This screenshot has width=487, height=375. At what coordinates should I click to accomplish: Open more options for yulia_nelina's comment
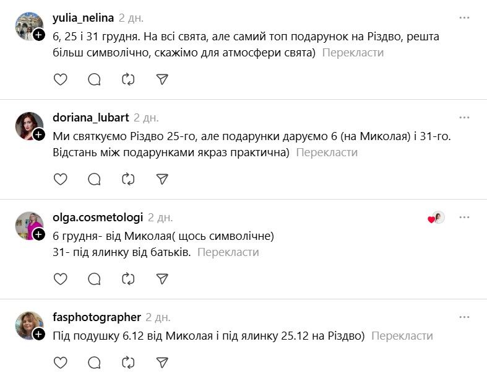pos(464,18)
